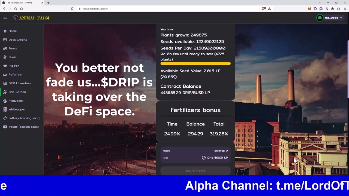Click the page vertical scrollbar
Image resolution: width=349 pixels, height=196 pixels.
(x=348, y=69)
